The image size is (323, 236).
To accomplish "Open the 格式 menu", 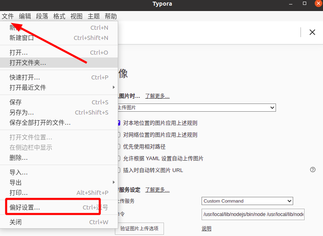I will [x=59, y=16].
